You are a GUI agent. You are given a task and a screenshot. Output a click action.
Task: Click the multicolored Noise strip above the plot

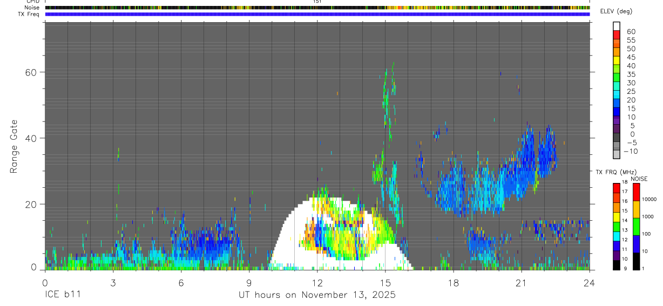coord(317,8)
